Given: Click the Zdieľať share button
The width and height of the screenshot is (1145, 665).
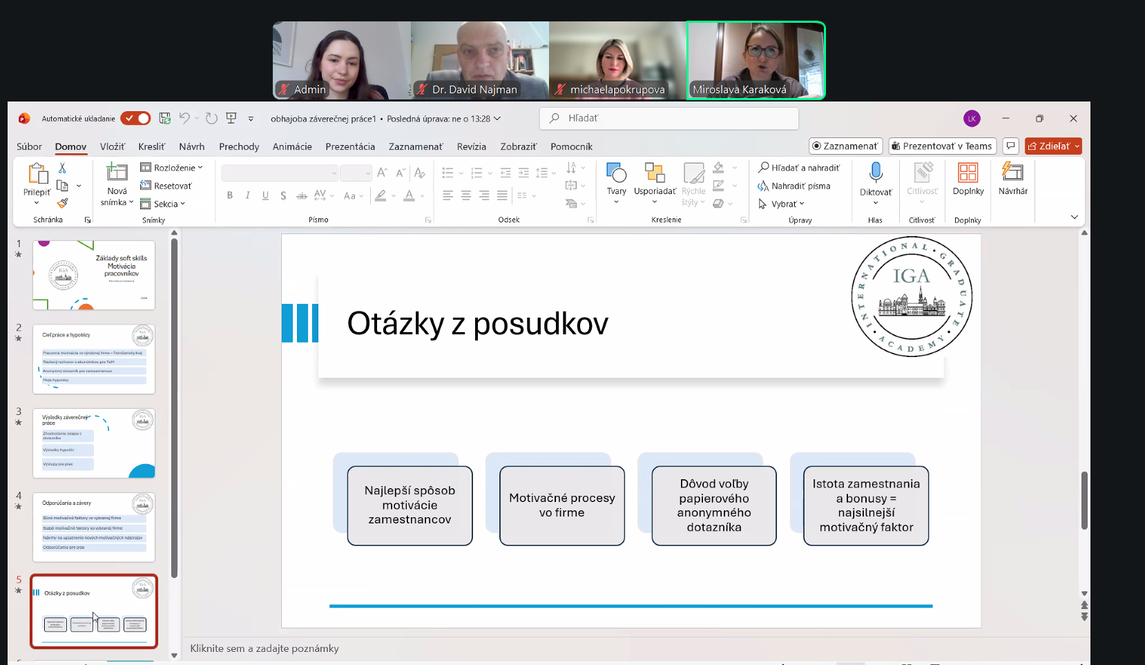Looking at the screenshot, I should 1052,146.
